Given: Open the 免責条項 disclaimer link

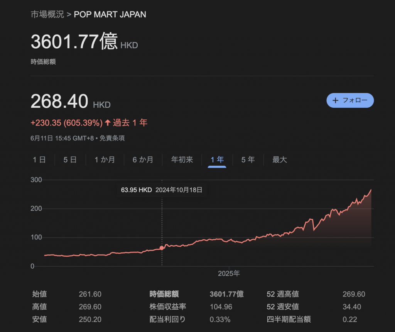Looking at the screenshot, I should pyautogui.click(x=112, y=138).
